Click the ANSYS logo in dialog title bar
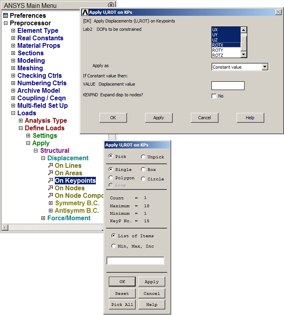Image resolution: width=284 pixels, height=315 pixels. (x=85, y=12)
